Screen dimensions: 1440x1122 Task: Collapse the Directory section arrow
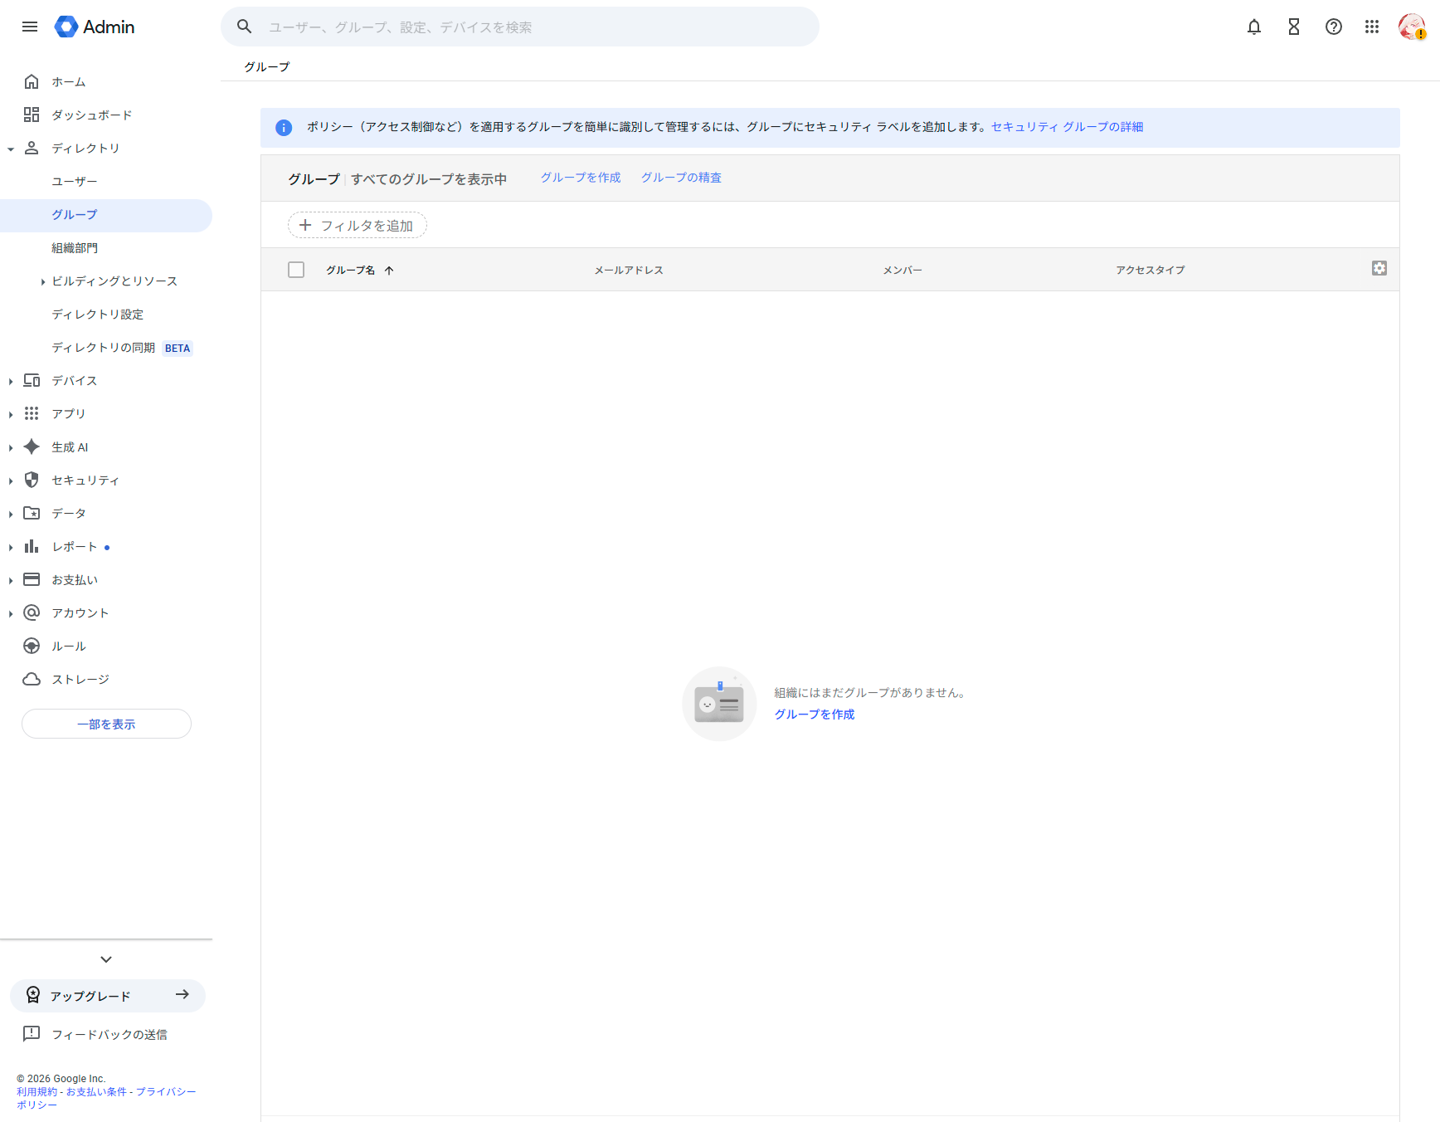11,149
